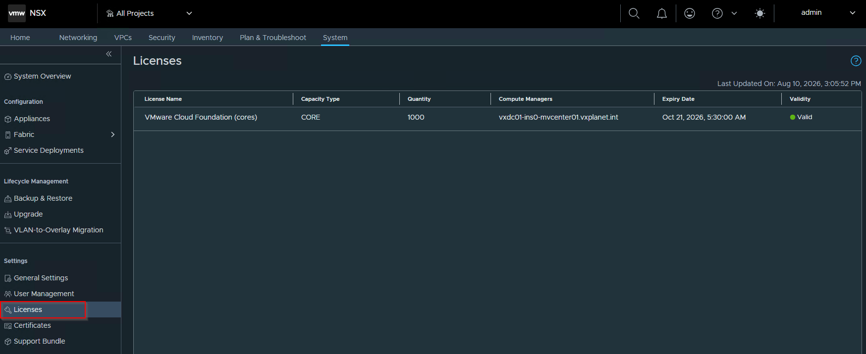Image resolution: width=866 pixels, height=354 pixels.
Task: Click the Last Updated On timestamp
Action: pos(789,84)
